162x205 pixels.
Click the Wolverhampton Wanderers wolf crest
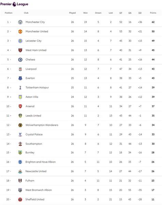[20, 125]
